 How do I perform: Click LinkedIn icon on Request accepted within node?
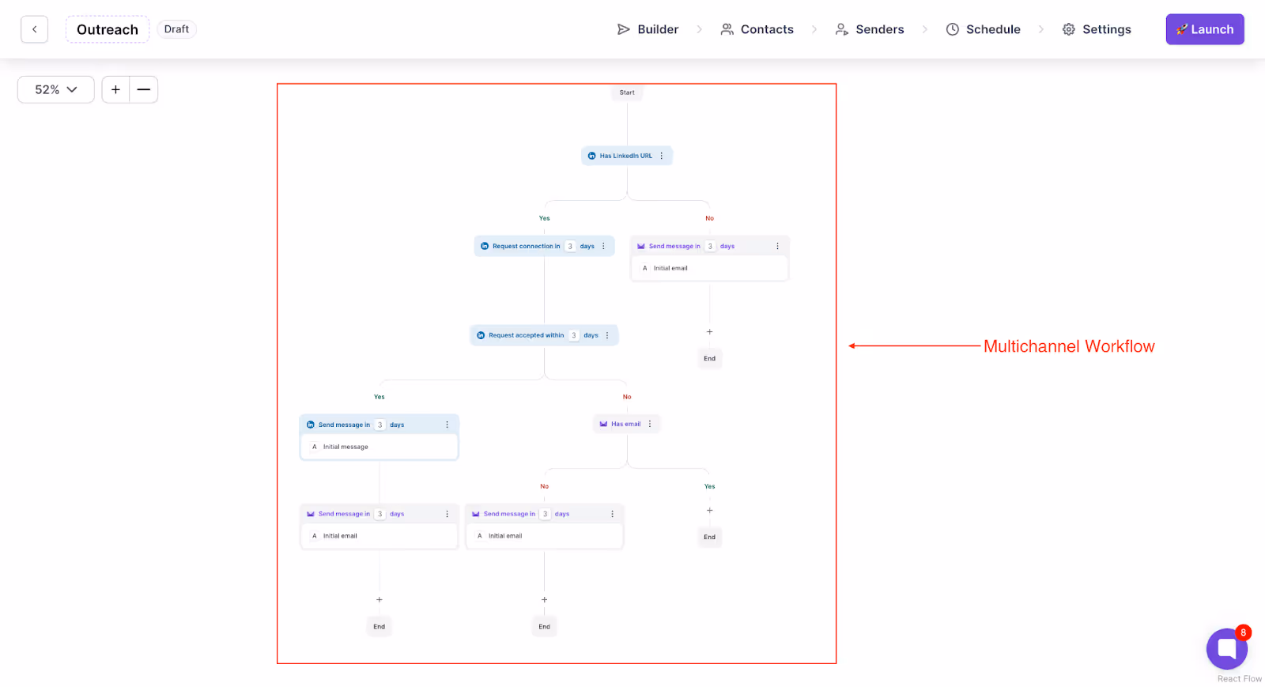click(481, 335)
